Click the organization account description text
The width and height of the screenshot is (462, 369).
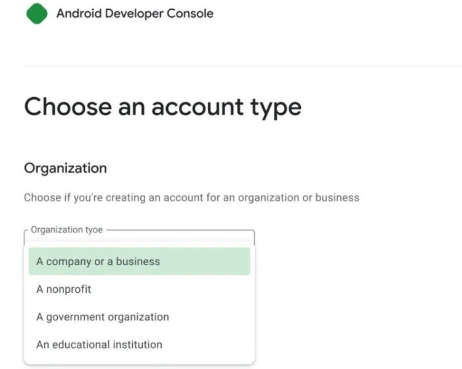pyautogui.click(x=191, y=198)
